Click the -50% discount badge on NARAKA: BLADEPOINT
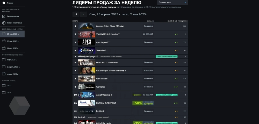Image resolution: width=259 pixels, height=124 pixels. [x=138, y=103]
